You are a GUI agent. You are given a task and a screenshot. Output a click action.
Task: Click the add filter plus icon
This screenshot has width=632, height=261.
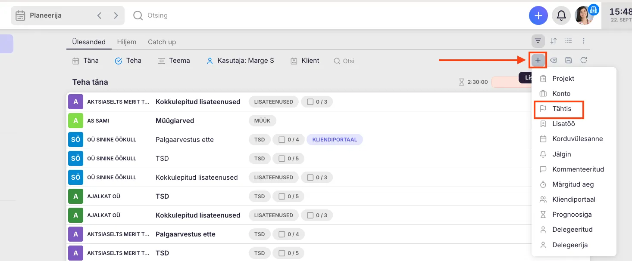(x=538, y=60)
